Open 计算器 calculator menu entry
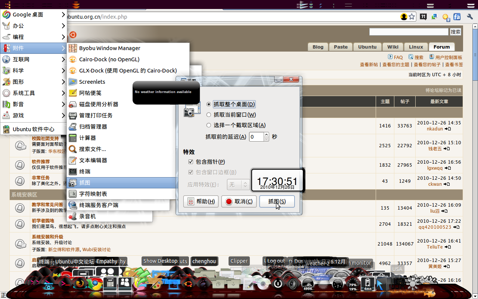The width and height of the screenshot is (478, 299). pyautogui.click(x=122, y=138)
